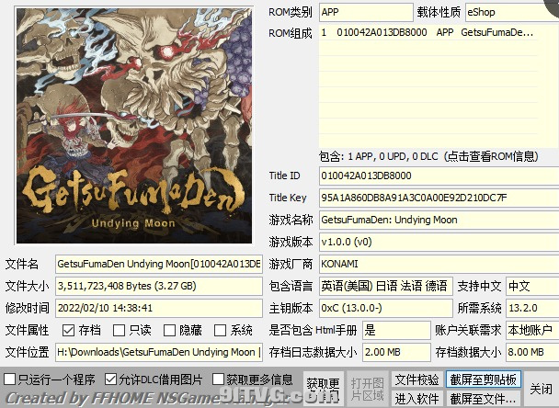Click 截屏至文件 to save screenshot
Viewport: 559px width, 408px height.
(484, 398)
